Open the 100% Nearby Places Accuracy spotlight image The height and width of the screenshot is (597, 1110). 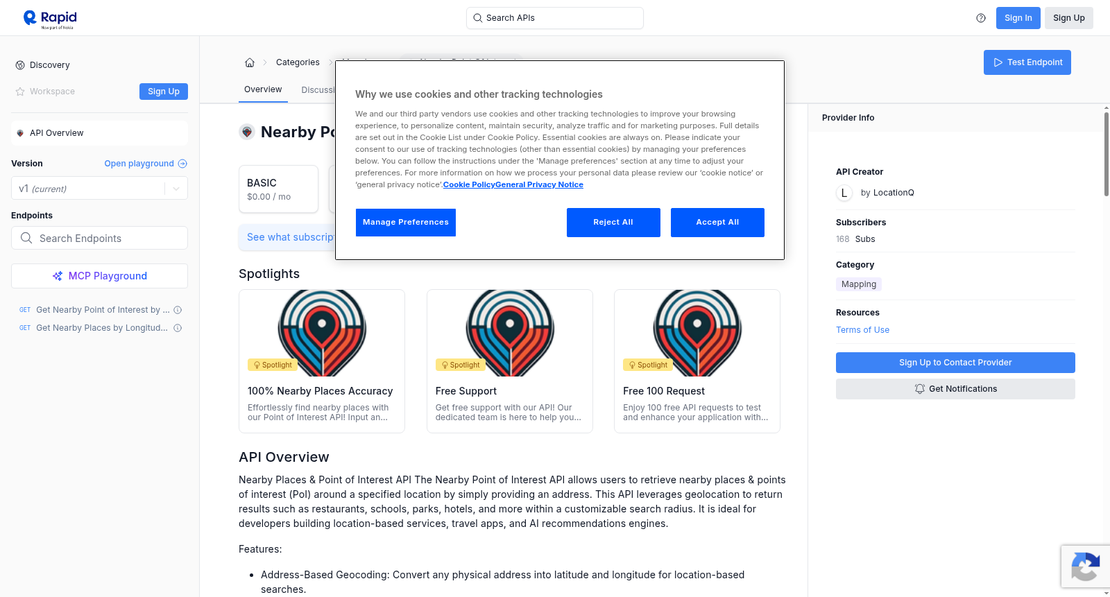322,333
